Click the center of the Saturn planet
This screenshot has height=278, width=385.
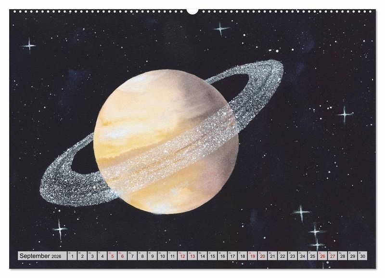pyautogui.click(x=166, y=141)
